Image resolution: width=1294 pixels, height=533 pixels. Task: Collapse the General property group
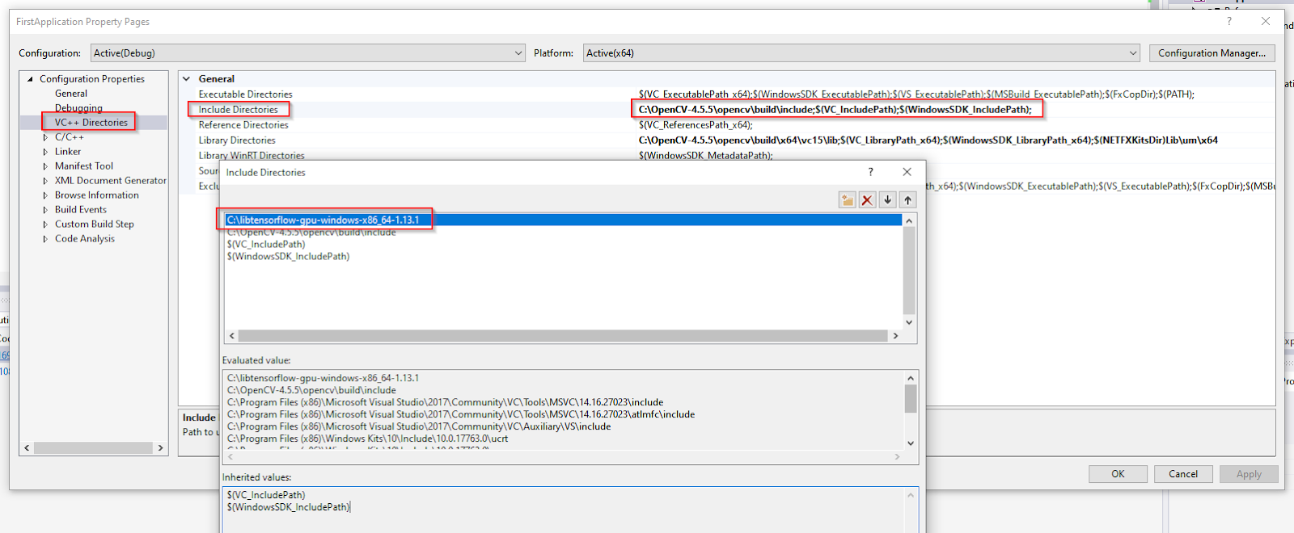pyautogui.click(x=187, y=79)
